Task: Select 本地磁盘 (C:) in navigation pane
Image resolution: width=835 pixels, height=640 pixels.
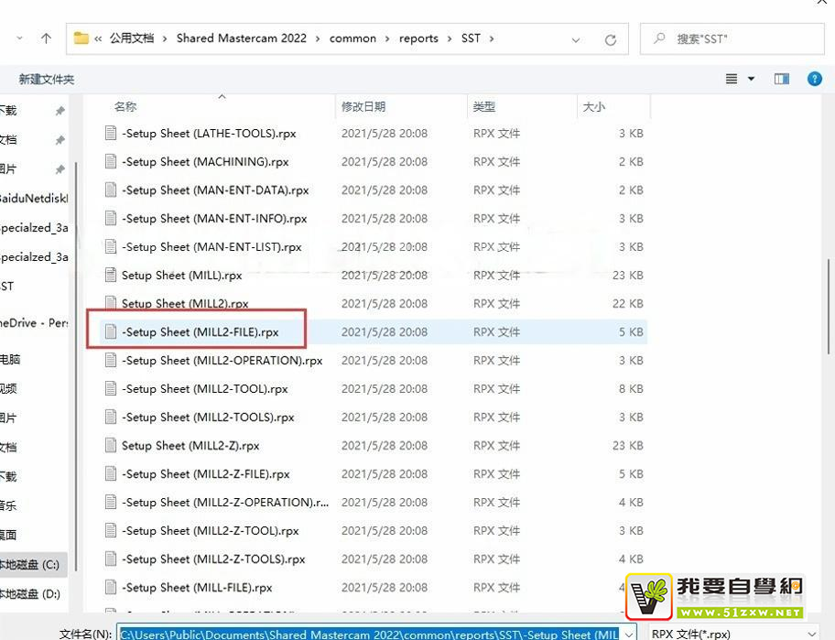Action: coord(29,565)
